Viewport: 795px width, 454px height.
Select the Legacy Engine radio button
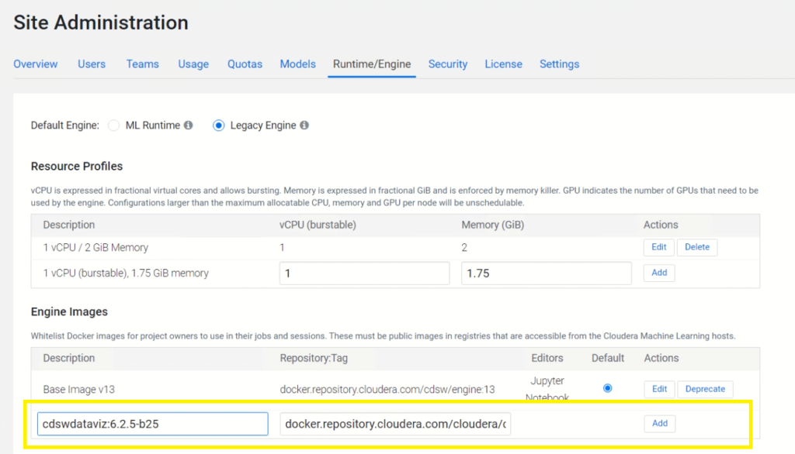218,126
